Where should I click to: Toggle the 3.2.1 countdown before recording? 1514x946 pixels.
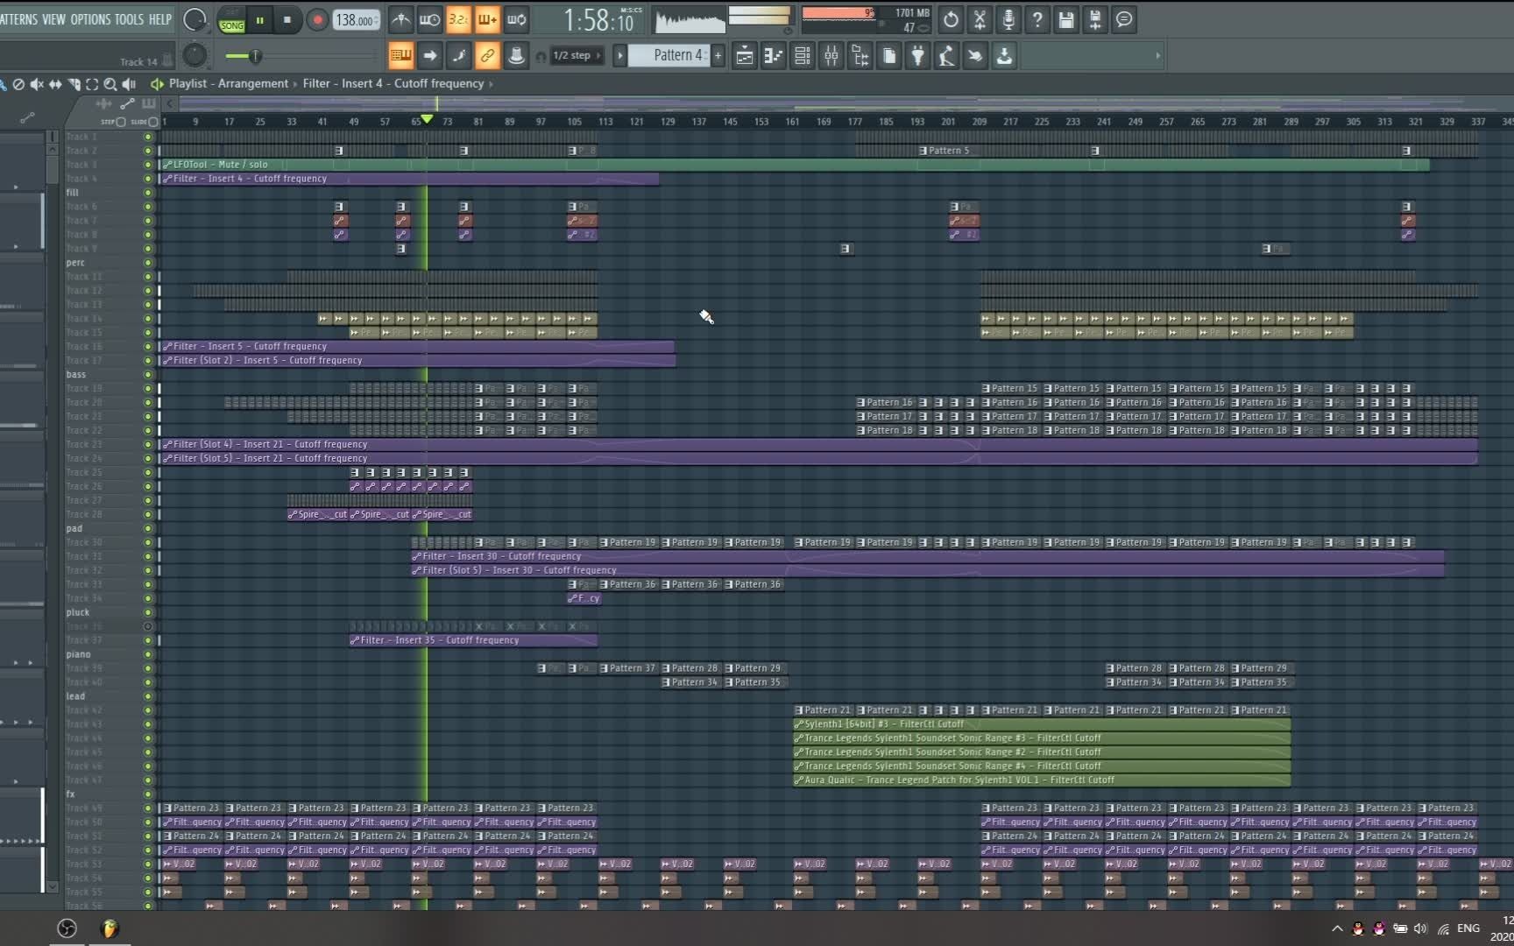458,19
